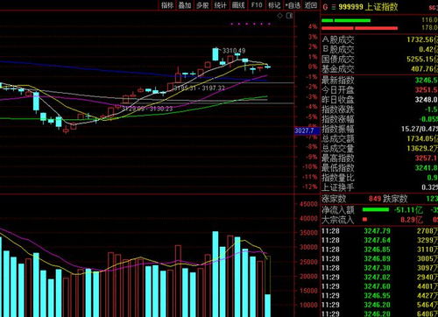The image size is (438, 317).
Task: Click the 标记 mark button
Action: tap(274, 5)
